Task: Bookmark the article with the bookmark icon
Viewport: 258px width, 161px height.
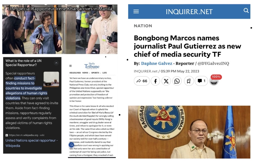Action: point(189,81)
